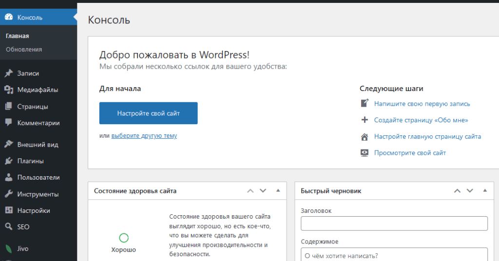This screenshot has width=499, height=261.
Task: Focus the Содержимое text area
Action: (x=394, y=254)
